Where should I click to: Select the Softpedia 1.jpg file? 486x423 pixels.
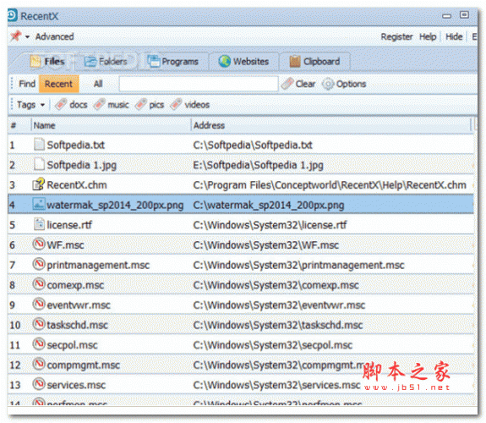click(82, 165)
